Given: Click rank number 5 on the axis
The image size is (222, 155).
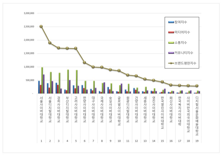Looking at the screenshot, I should (x=76, y=141).
